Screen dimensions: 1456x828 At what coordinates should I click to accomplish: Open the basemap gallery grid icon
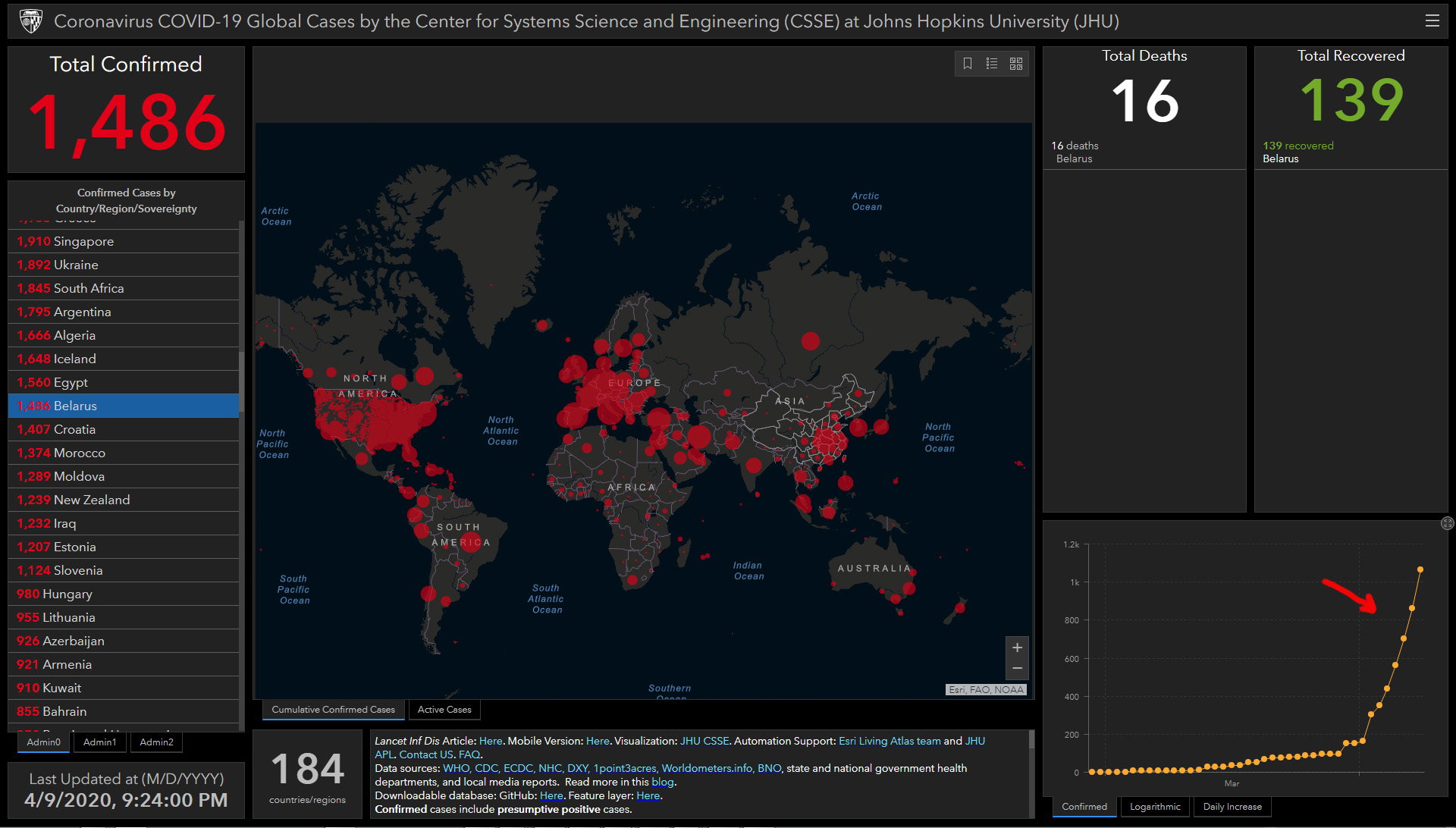coord(1016,64)
